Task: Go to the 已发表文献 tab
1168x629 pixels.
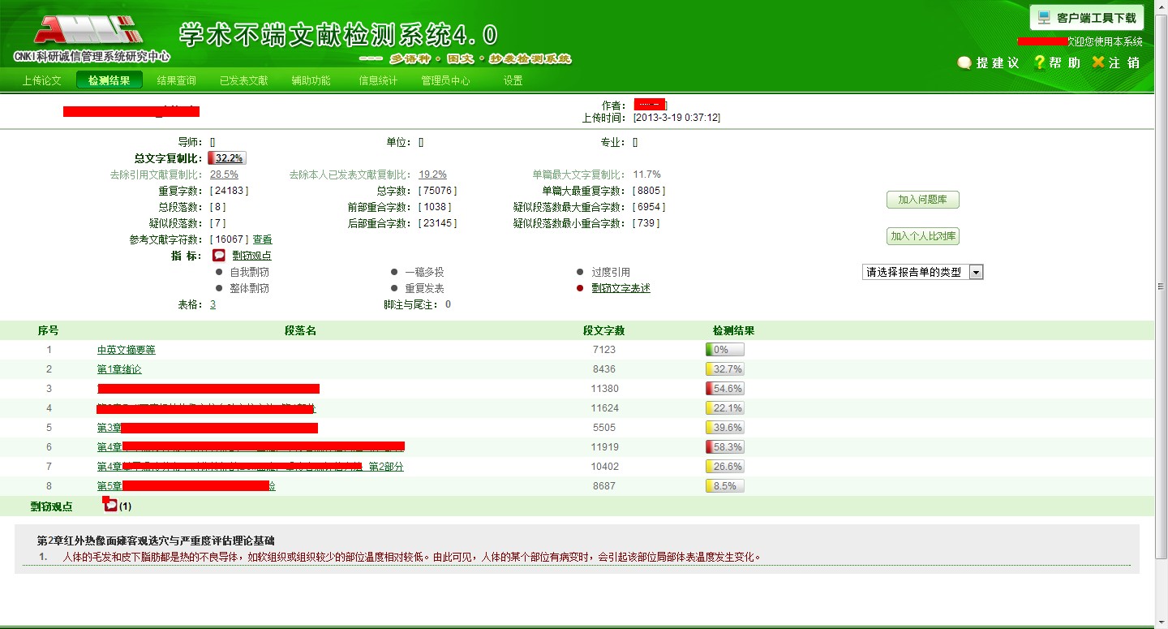Action: 244,80
